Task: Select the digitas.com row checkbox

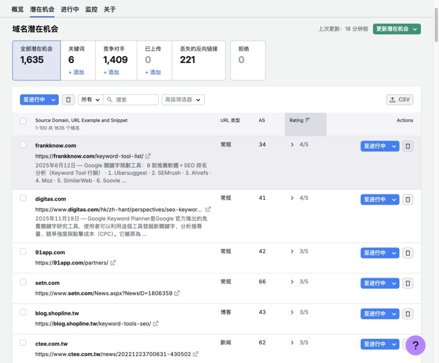Action: pos(23,198)
